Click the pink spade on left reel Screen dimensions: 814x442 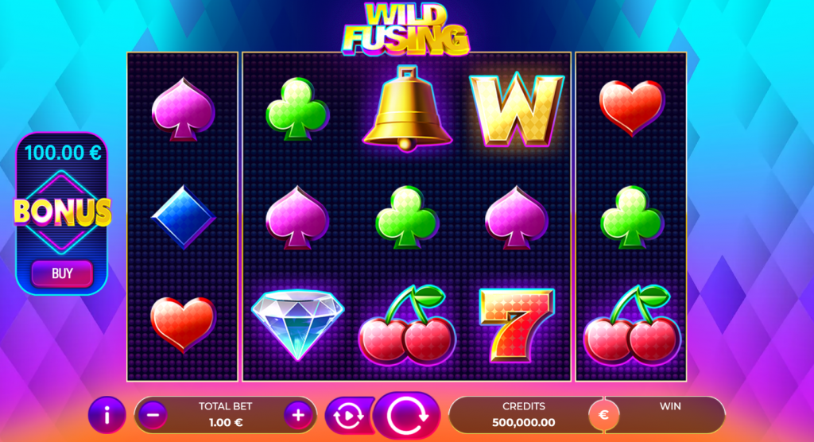coord(183,110)
